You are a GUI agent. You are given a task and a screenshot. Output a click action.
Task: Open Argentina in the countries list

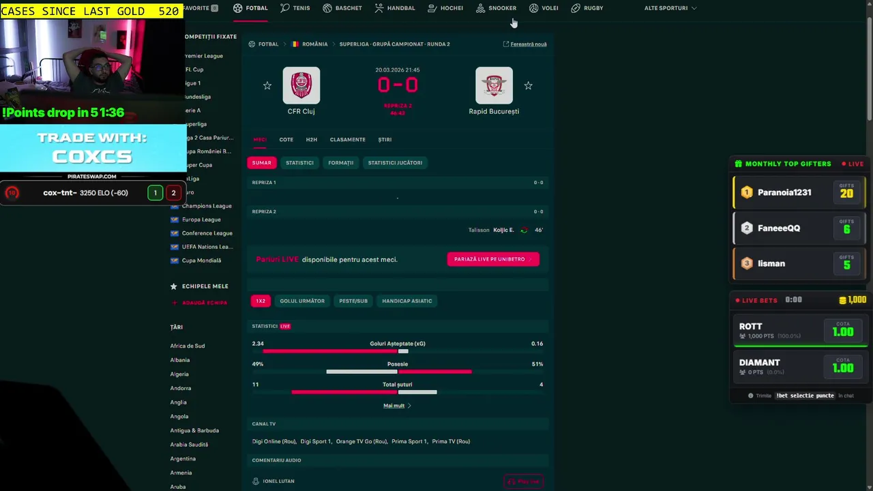(x=183, y=459)
